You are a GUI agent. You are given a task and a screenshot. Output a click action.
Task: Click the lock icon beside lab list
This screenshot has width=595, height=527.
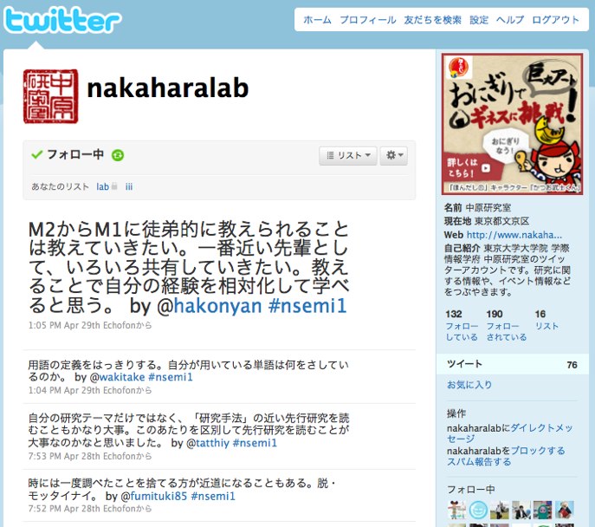pos(114,186)
